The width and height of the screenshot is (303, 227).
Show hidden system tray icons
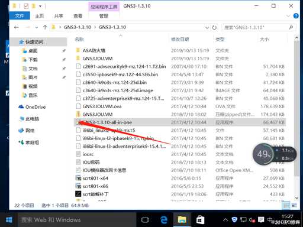click(x=225, y=220)
